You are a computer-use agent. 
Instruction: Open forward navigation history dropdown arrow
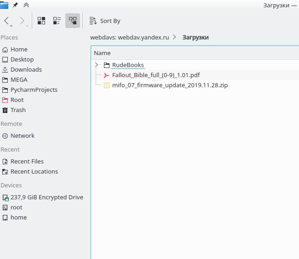point(27,26)
